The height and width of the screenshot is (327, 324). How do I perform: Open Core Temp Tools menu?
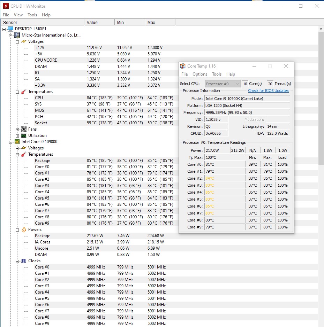click(217, 74)
